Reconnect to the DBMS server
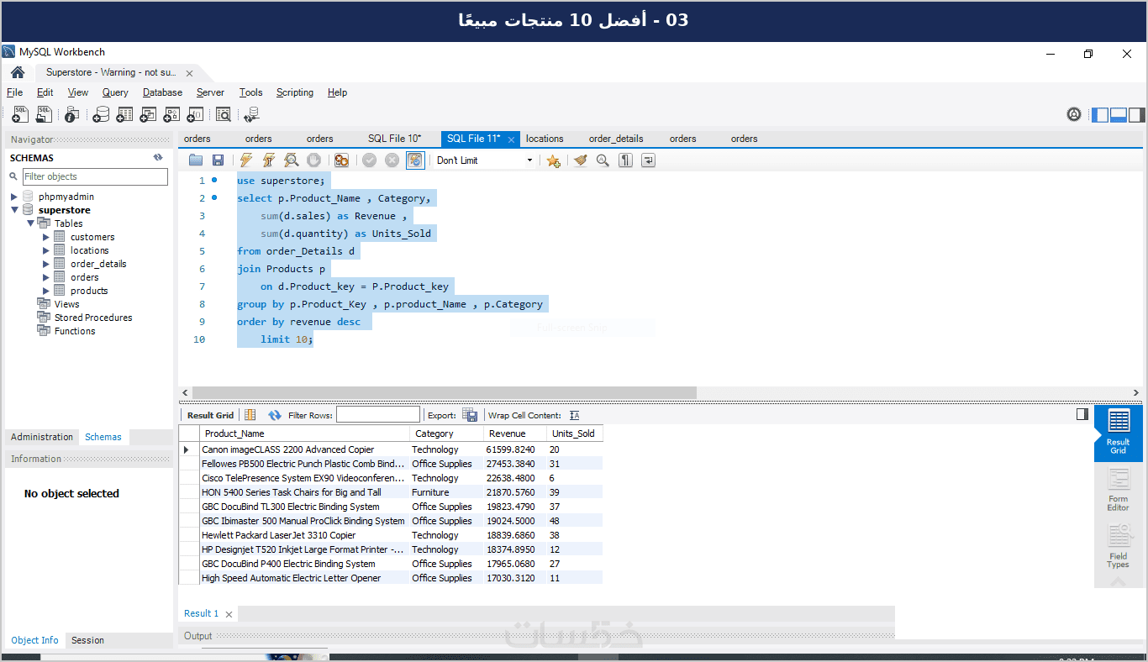 [251, 114]
